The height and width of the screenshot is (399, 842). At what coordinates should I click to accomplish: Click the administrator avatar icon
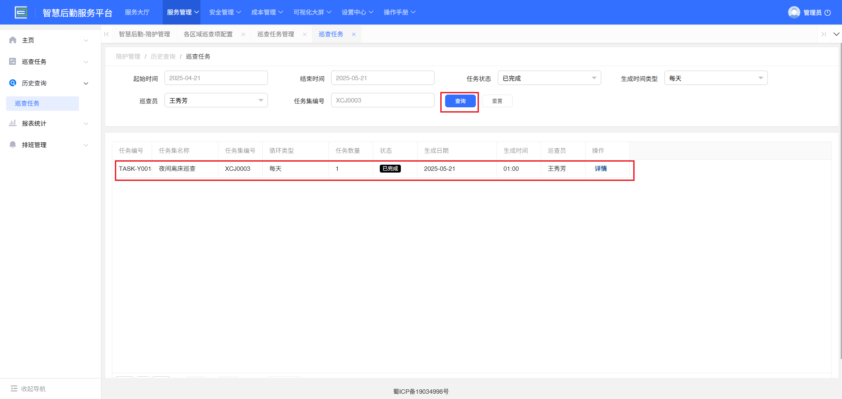point(794,12)
